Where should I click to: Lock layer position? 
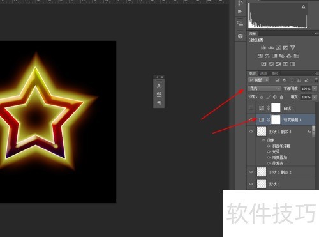(x=275, y=97)
